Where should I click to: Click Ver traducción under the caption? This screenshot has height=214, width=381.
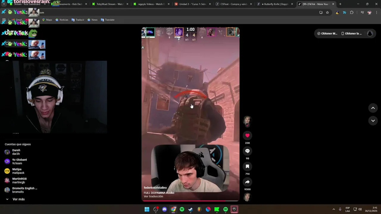(x=153, y=196)
